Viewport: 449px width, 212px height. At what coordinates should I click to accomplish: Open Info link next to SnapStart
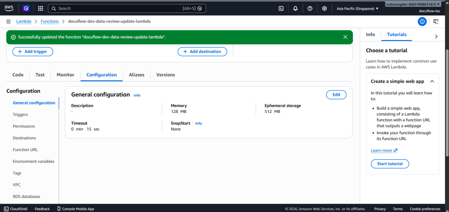198,123
